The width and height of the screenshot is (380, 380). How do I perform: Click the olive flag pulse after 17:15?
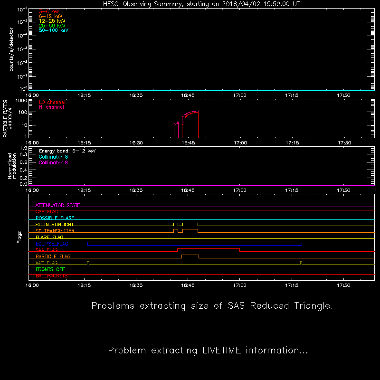pyautogui.click(x=301, y=263)
